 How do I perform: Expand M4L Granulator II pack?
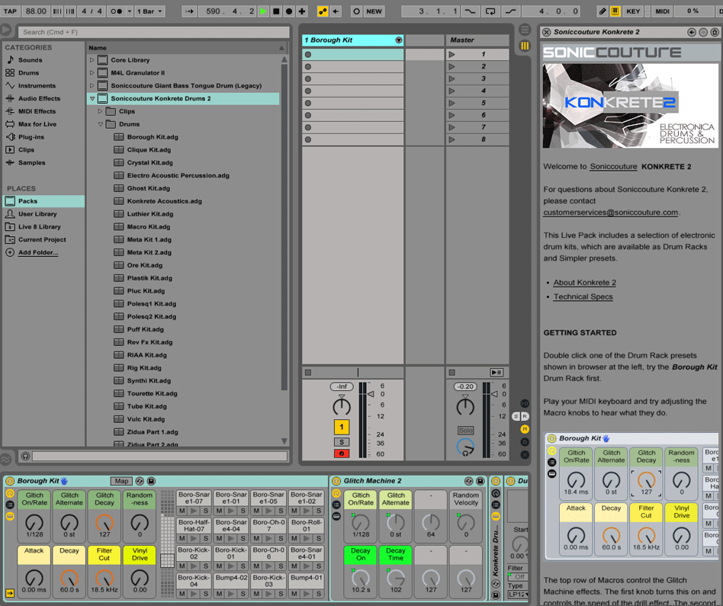click(92, 73)
